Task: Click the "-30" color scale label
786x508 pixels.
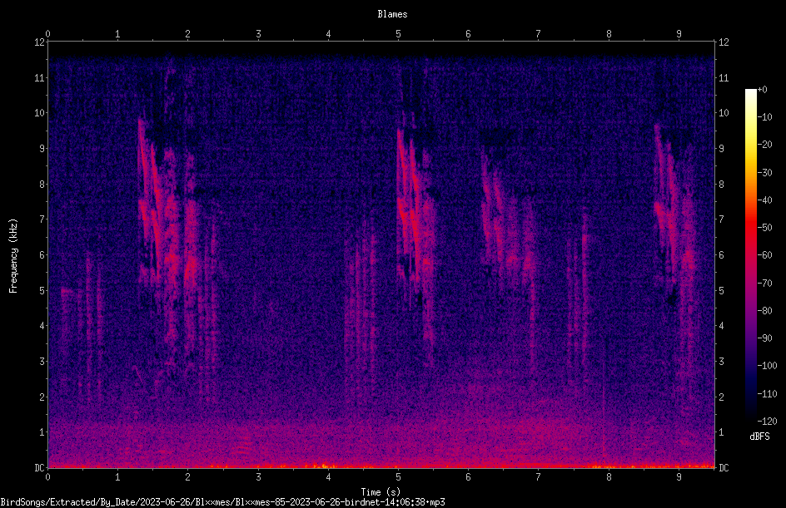Action: 764,173
